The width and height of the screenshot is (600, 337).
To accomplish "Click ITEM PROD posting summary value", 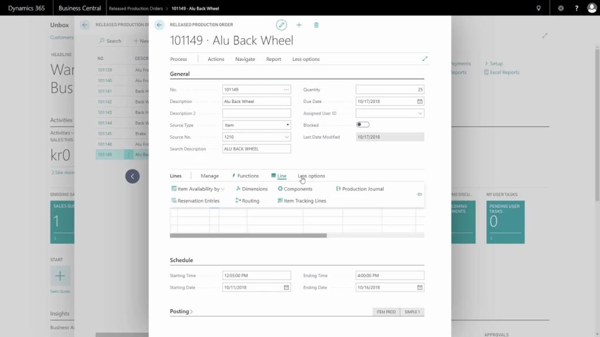I will tap(386, 312).
